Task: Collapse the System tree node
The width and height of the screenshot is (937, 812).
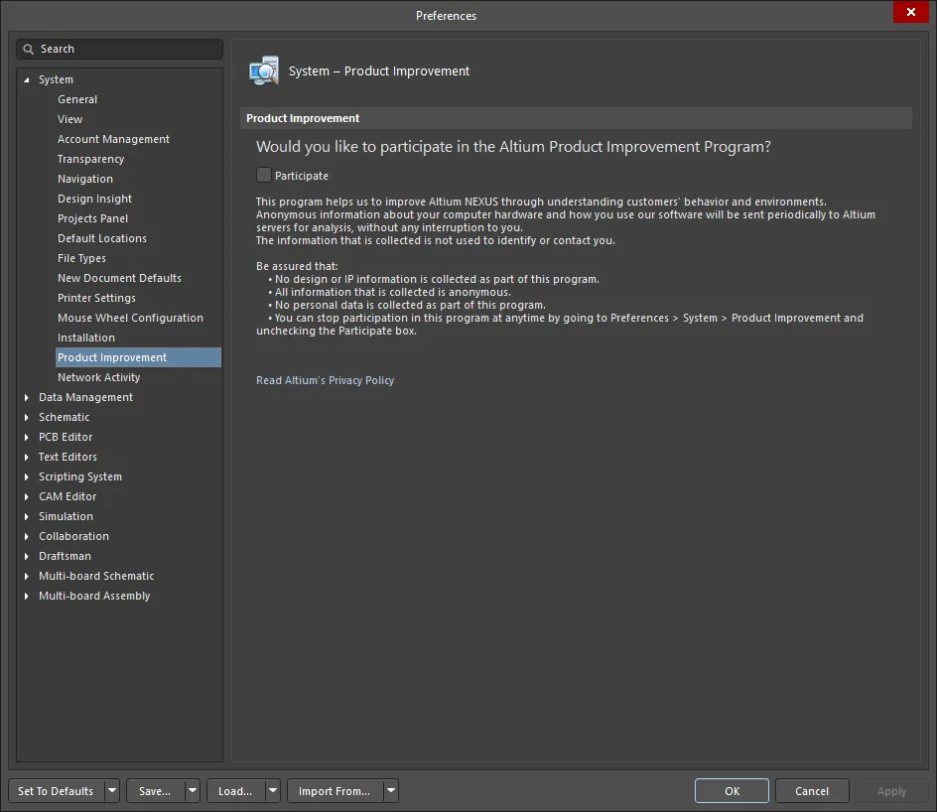Action: point(26,79)
